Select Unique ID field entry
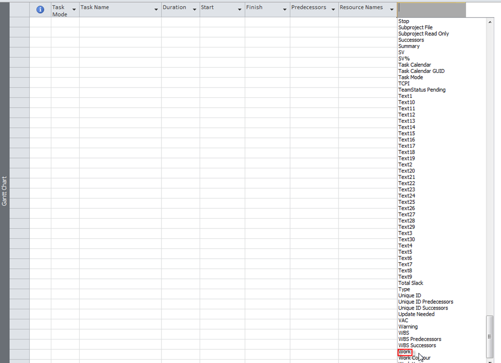Image resolution: width=501 pixels, height=363 pixels. 410,295
